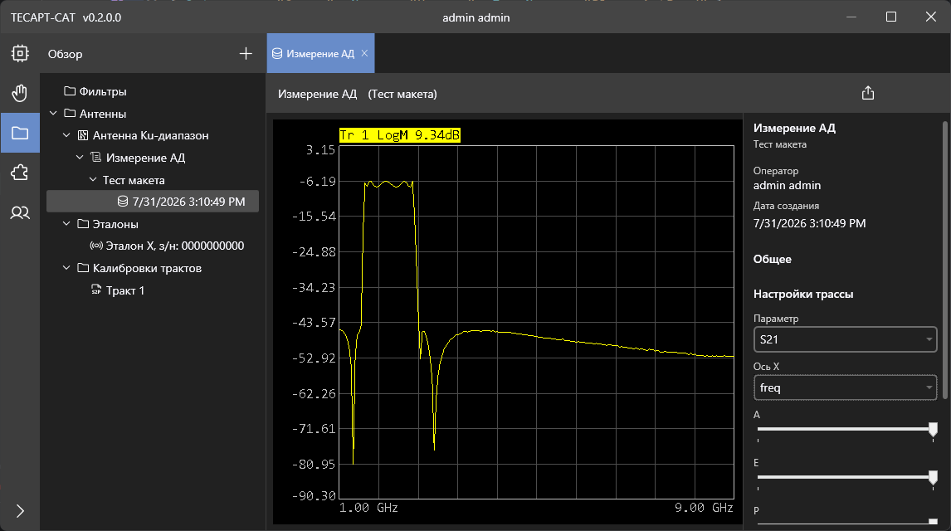The width and height of the screenshot is (951, 531).
Task: Collapse the Антенна Ku-диапазон node
Action: [66, 135]
